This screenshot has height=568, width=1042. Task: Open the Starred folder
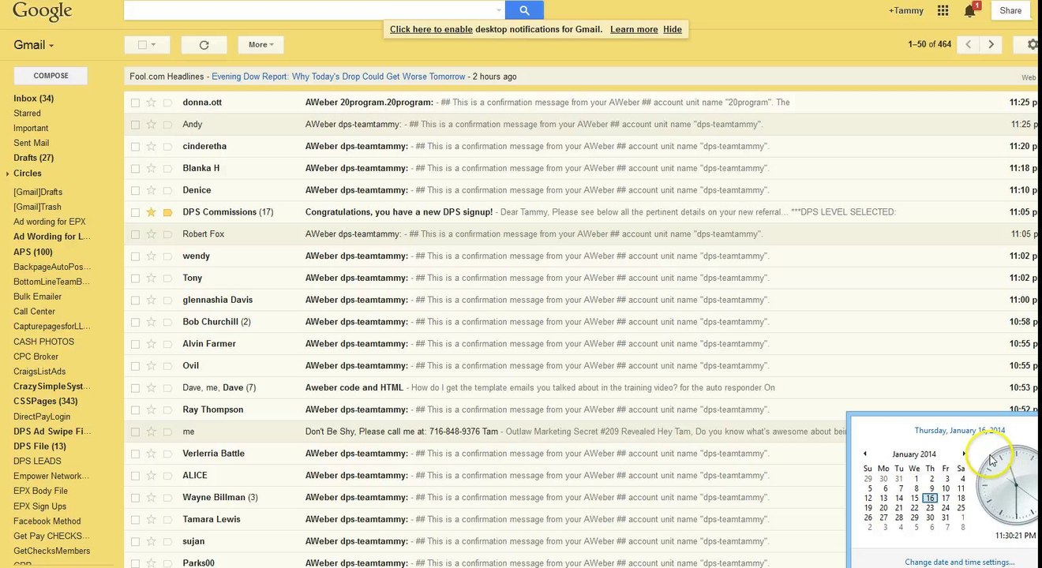click(27, 114)
